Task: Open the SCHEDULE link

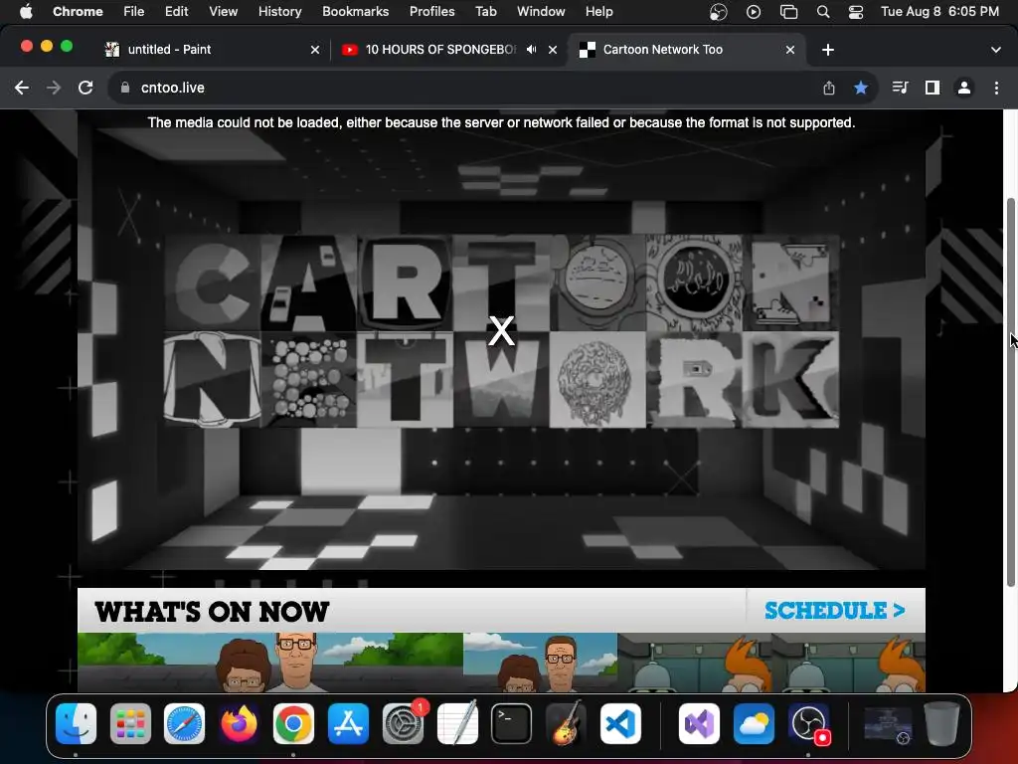Action: (x=834, y=611)
